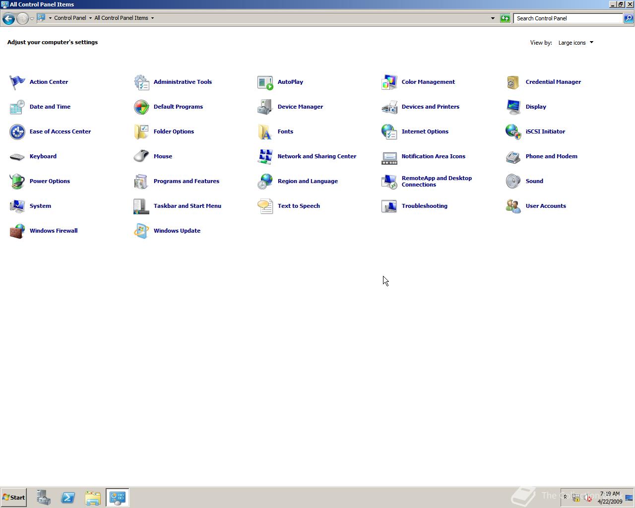
Task: Open the Power Options battery icon
Action: (17, 182)
